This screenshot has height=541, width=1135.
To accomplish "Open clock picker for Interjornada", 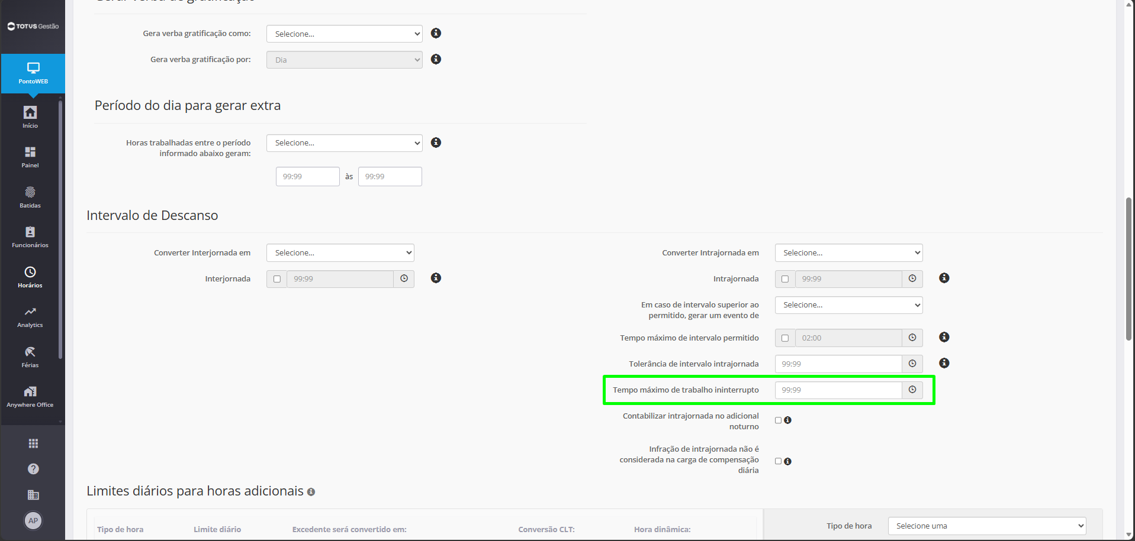I will pos(404,278).
